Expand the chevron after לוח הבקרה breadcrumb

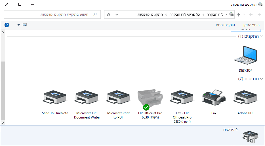click(x=203, y=14)
